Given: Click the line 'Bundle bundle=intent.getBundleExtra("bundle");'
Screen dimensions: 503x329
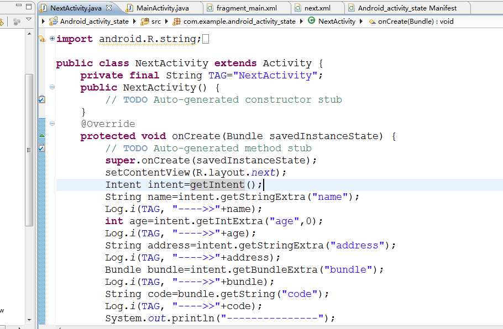Looking at the screenshot, I should 244,270.
